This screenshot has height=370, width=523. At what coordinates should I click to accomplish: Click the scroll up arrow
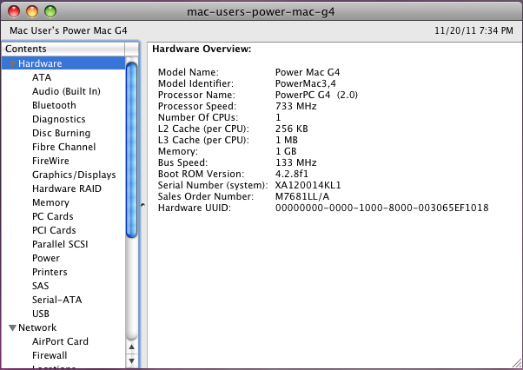tap(132, 347)
